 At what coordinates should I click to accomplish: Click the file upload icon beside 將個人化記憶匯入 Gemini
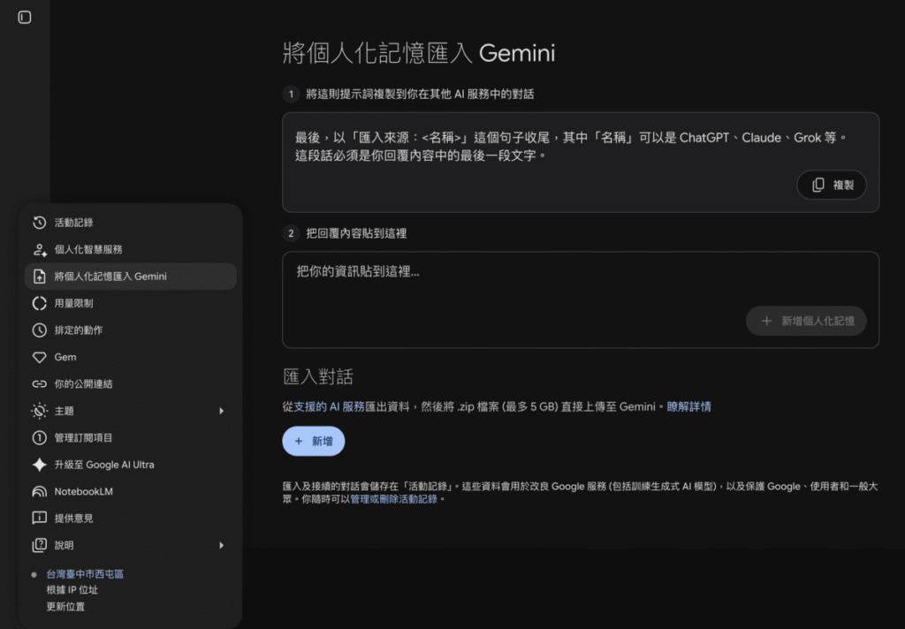pos(39,277)
